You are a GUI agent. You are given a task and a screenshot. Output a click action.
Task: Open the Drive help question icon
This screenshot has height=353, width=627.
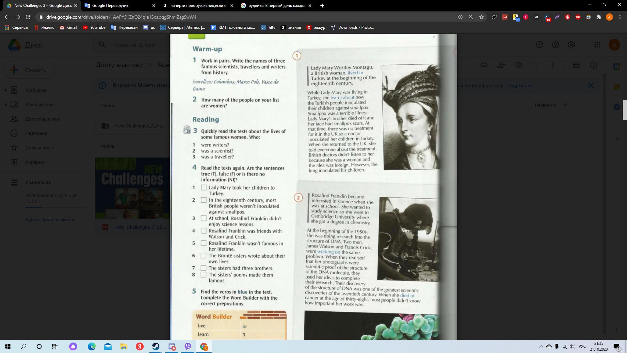(555, 45)
